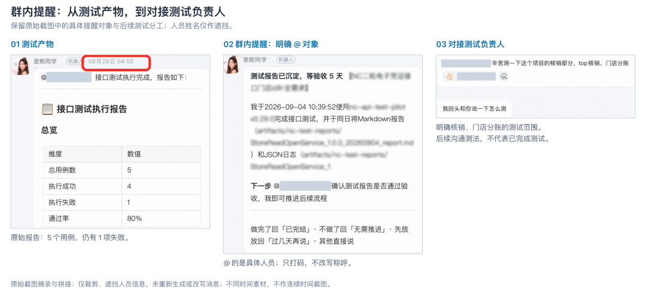646x296 pixels.
Task: Click the 数值 table header
Action: tap(135, 154)
